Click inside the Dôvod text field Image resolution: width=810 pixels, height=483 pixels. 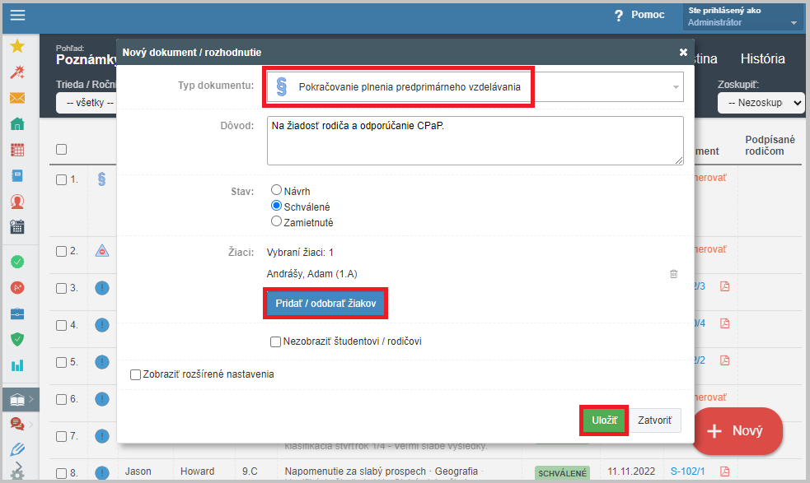pos(474,140)
